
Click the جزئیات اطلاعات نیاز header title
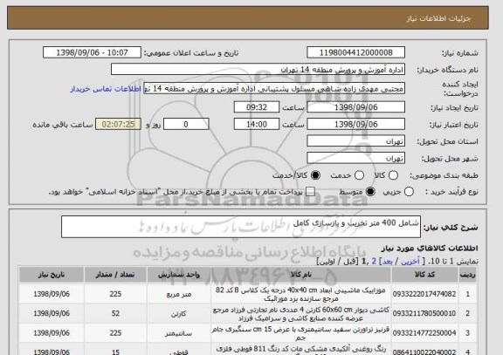tap(438, 18)
